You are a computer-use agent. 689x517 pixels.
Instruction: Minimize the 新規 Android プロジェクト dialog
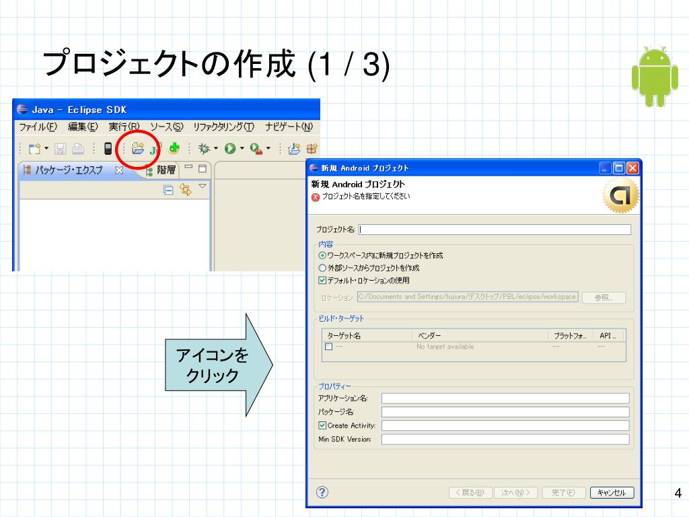point(605,168)
